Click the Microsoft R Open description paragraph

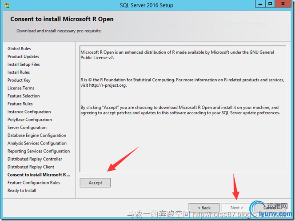(x=177, y=55)
